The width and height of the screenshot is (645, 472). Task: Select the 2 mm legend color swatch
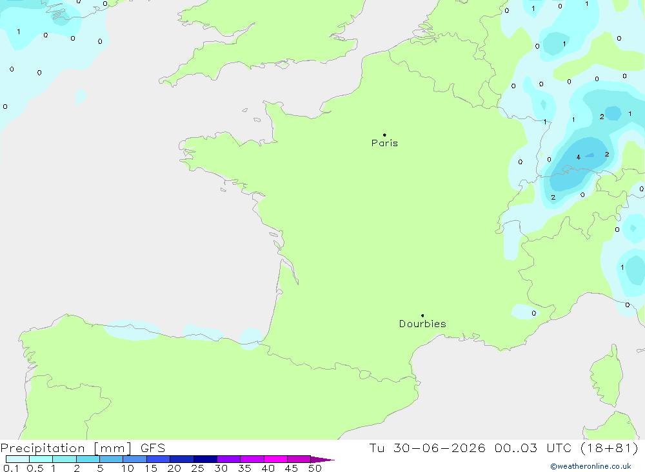[88, 459]
